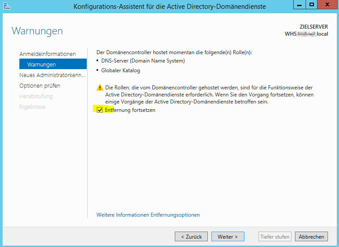Close the wizard with the red X
Image resolution: width=339 pixels, height=247 pixels.
click(x=327, y=5)
